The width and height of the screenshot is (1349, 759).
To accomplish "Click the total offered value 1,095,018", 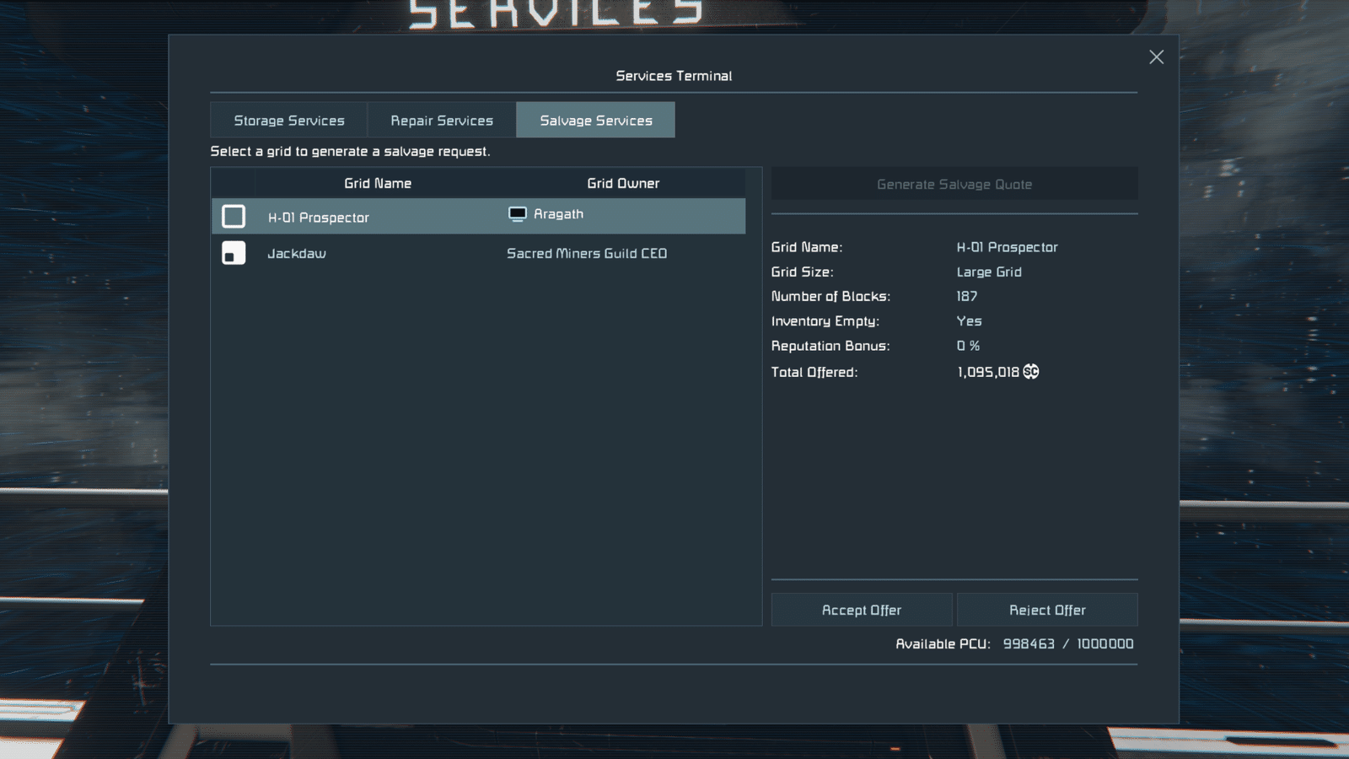I will point(988,372).
